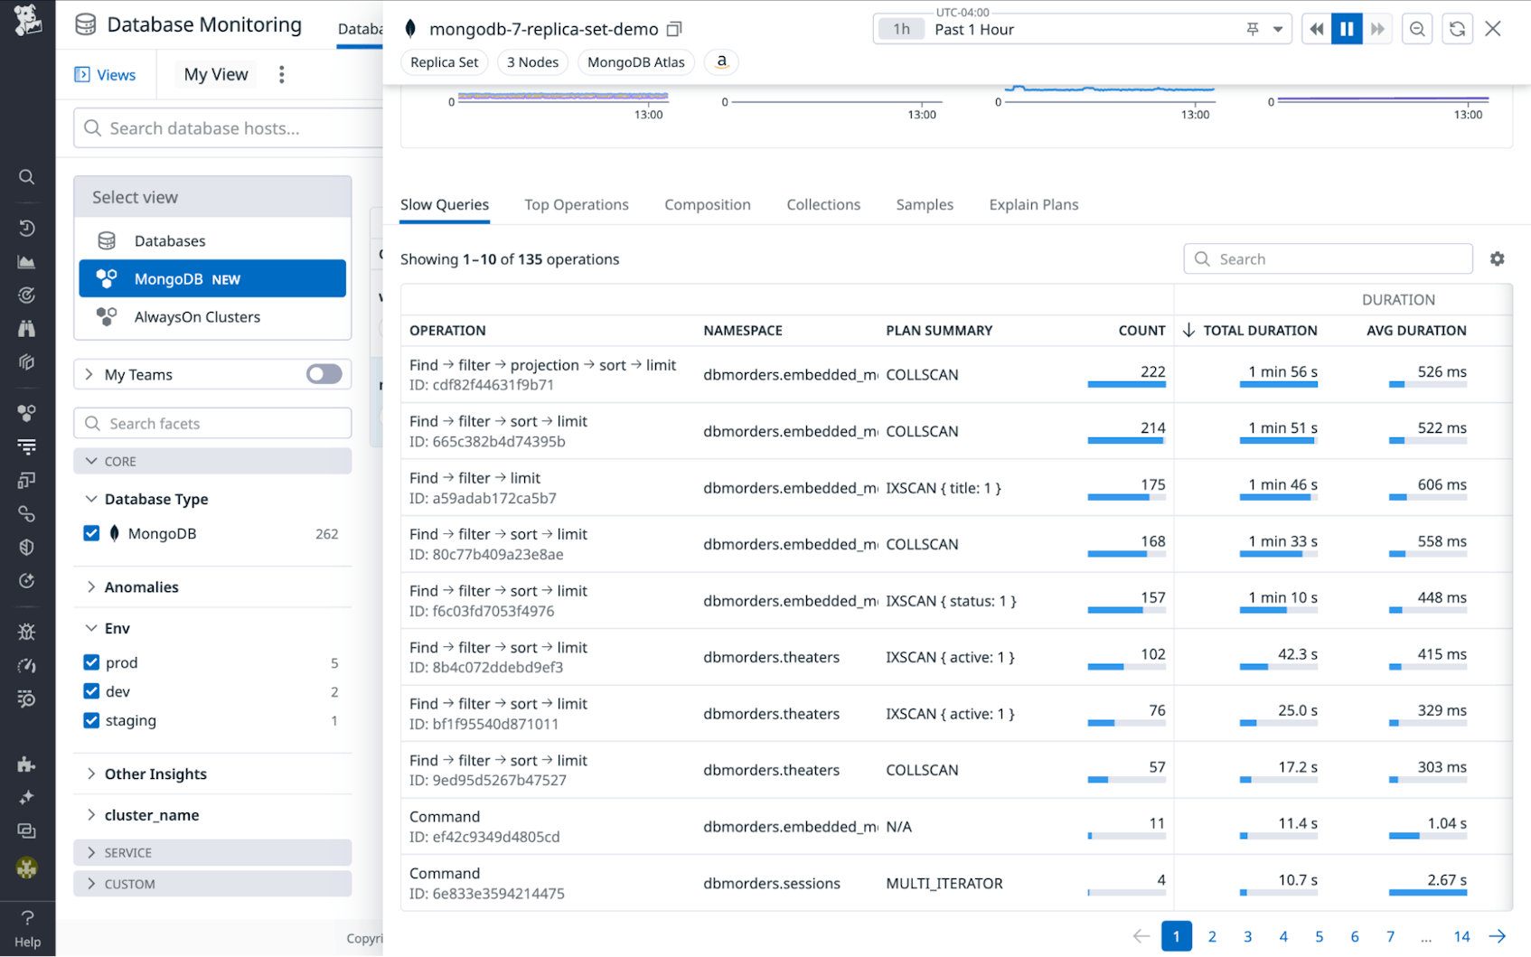This screenshot has height=957, width=1531.
Task: Copy the host name with the copy icon
Action: tap(674, 28)
